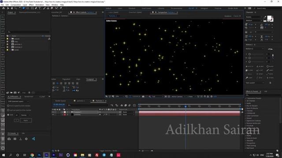Screen dimensions: 282x158
Task: Select the Clone Stamp tool
Action: click(x=48, y=8)
